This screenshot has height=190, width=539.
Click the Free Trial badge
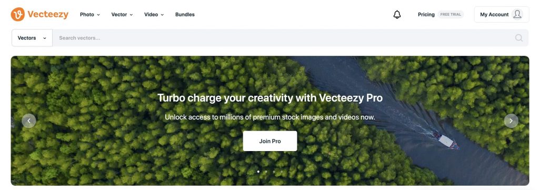pos(451,14)
